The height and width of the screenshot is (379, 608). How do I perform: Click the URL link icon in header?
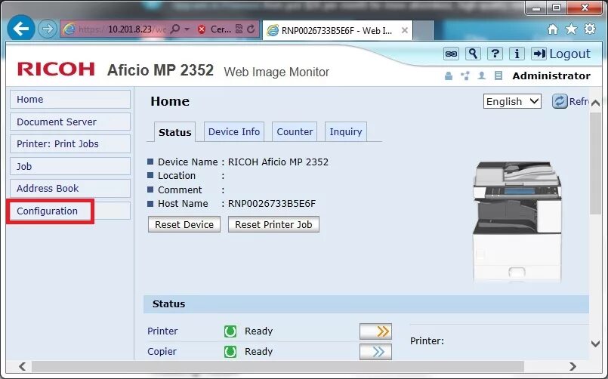click(x=452, y=54)
